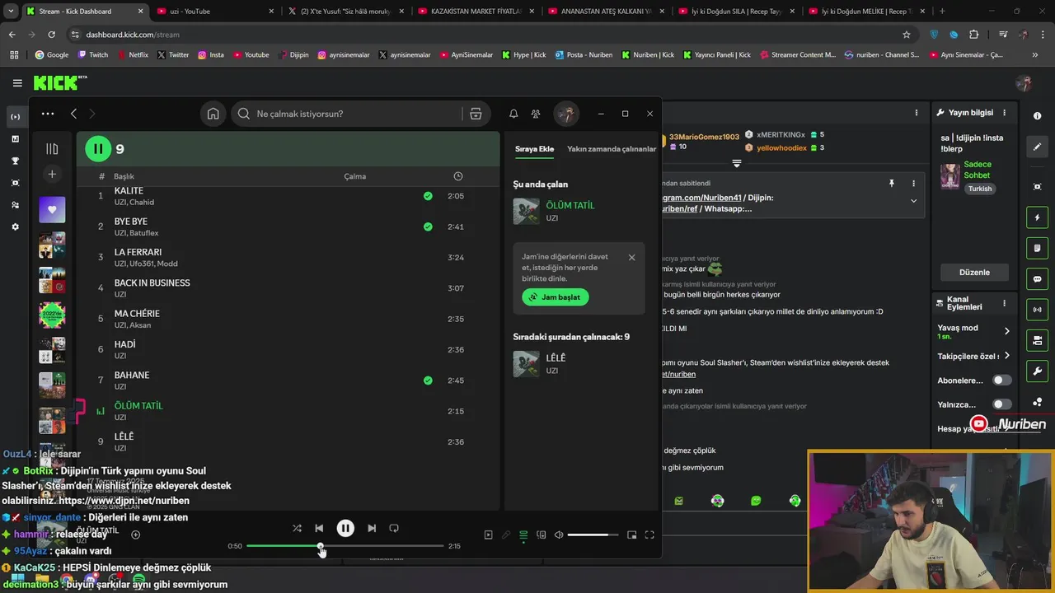Pause playback with the green album button
The image size is (1055, 593).
[97, 149]
